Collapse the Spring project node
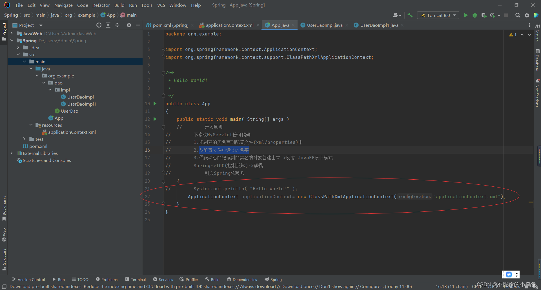This screenshot has height=290, width=541. (12, 41)
